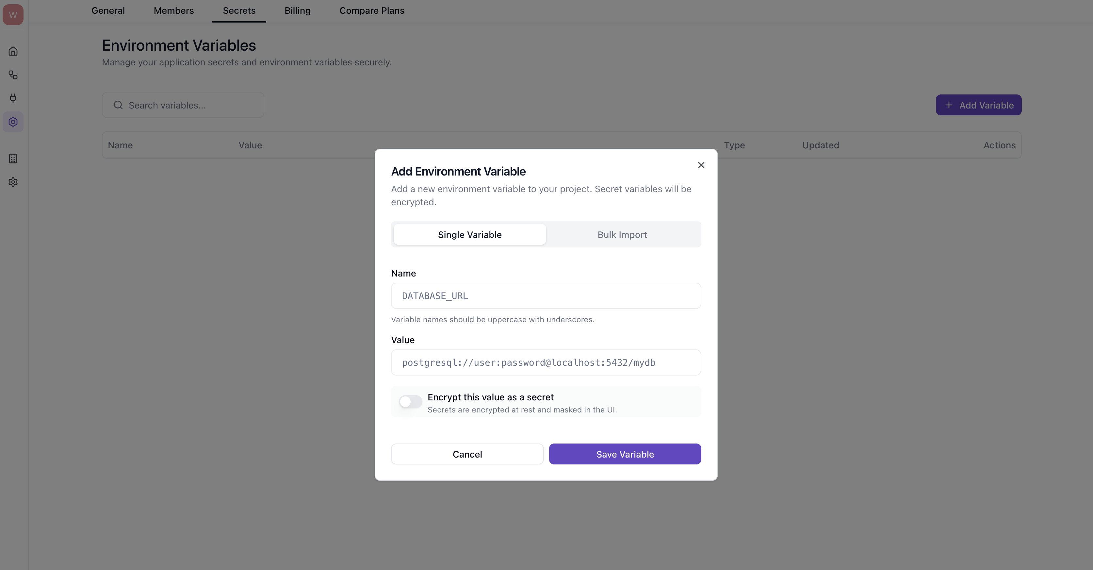Open the Members tab
1093x570 pixels.
tap(173, 10)
